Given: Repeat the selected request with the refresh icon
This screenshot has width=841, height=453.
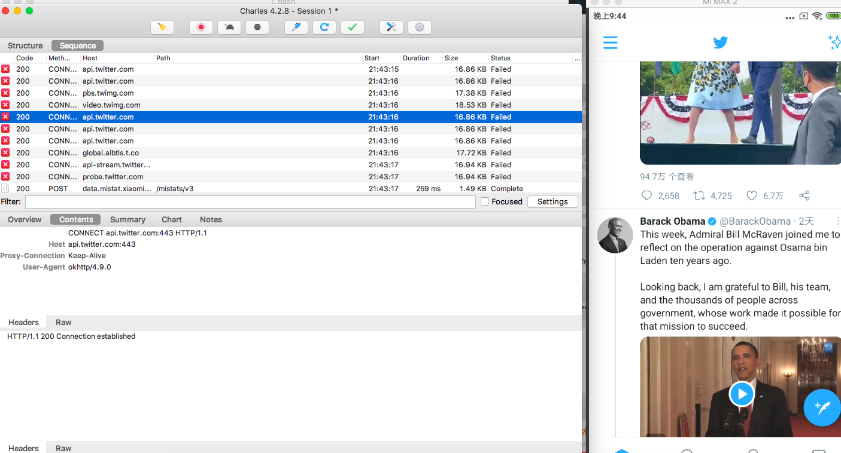Looking at the screenshot, I should point(324,27).
